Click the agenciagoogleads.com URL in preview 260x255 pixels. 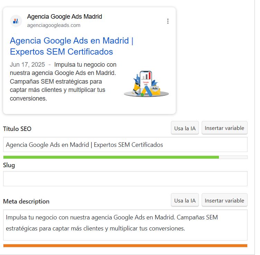[x=54, y=25]
